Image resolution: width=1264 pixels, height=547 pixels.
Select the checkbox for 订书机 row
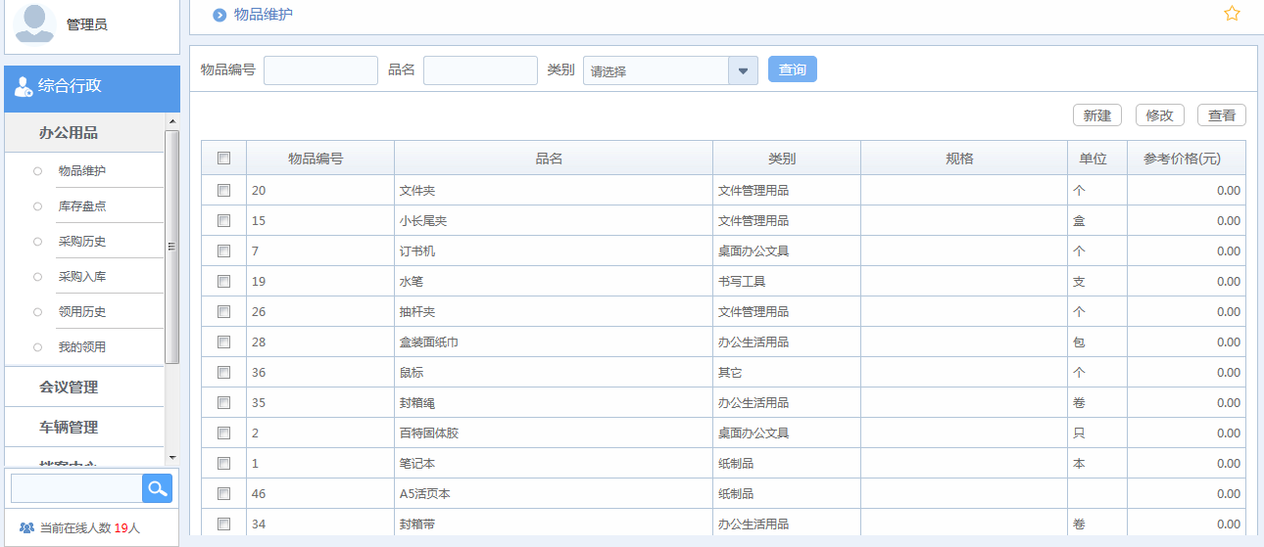click(223, 251)
